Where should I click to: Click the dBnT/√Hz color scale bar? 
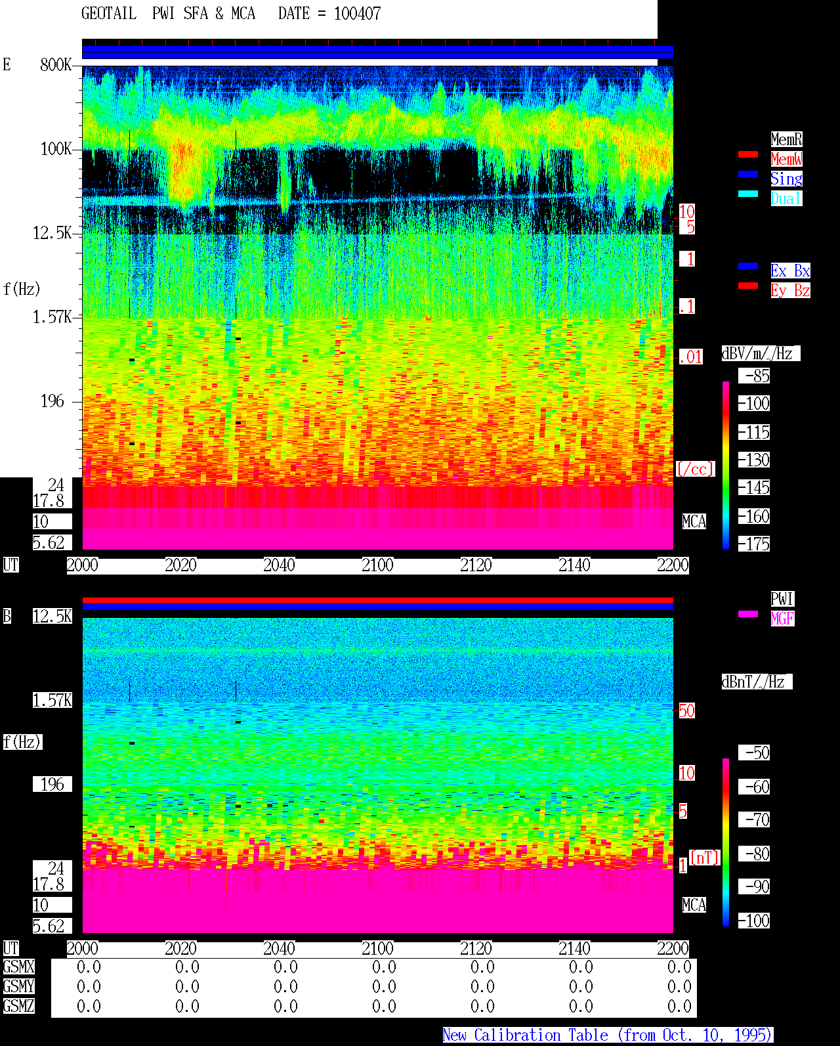click(726, 842)
